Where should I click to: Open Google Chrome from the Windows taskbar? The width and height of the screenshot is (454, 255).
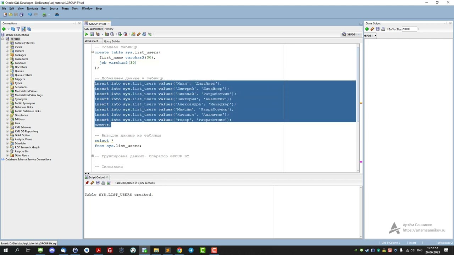pyautogui.click(x=179, y=250)
